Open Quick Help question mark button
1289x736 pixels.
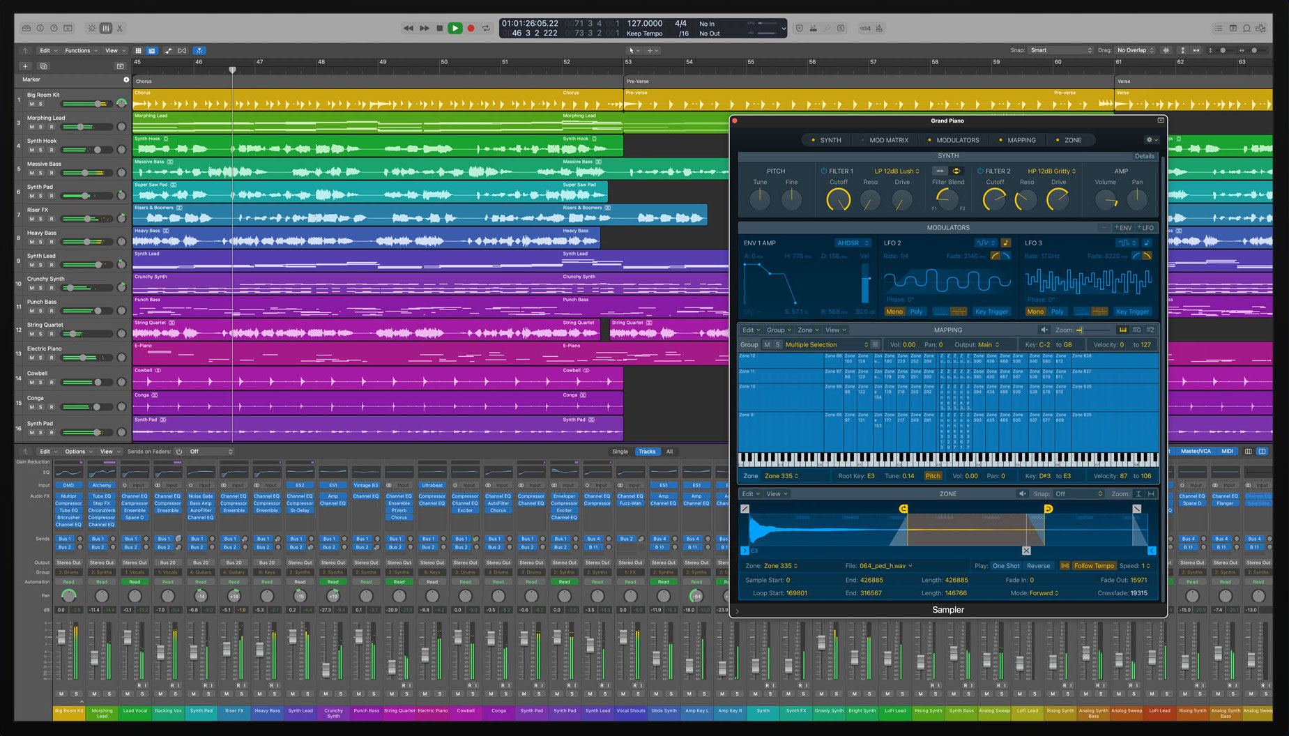[54, 29]
